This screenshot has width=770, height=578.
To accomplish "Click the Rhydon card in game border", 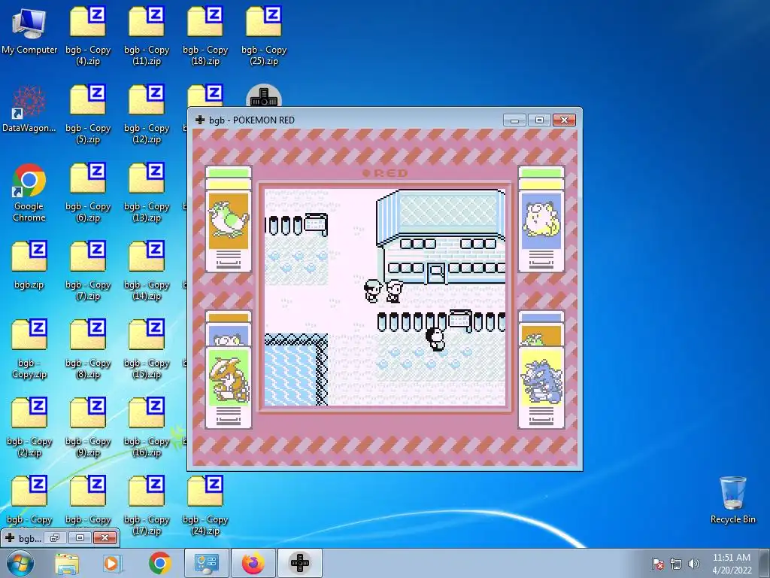I will [541, 388].
